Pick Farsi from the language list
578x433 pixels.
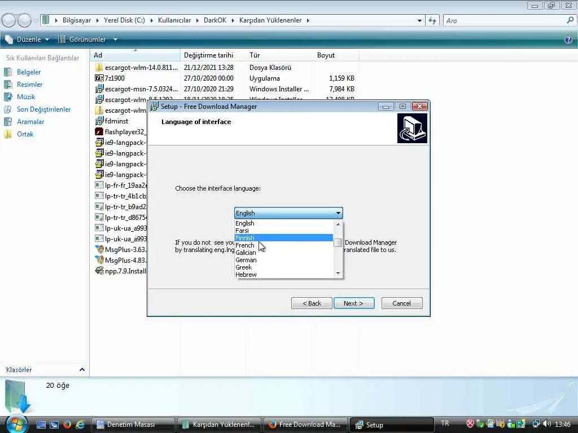pos(283,231)
